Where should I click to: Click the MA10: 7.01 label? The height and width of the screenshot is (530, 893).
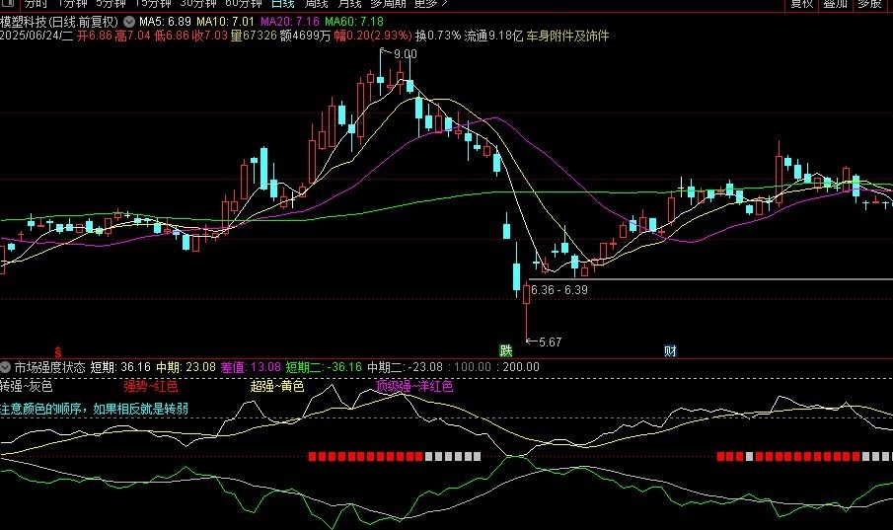pyautogui.click(x=226, y=22)
